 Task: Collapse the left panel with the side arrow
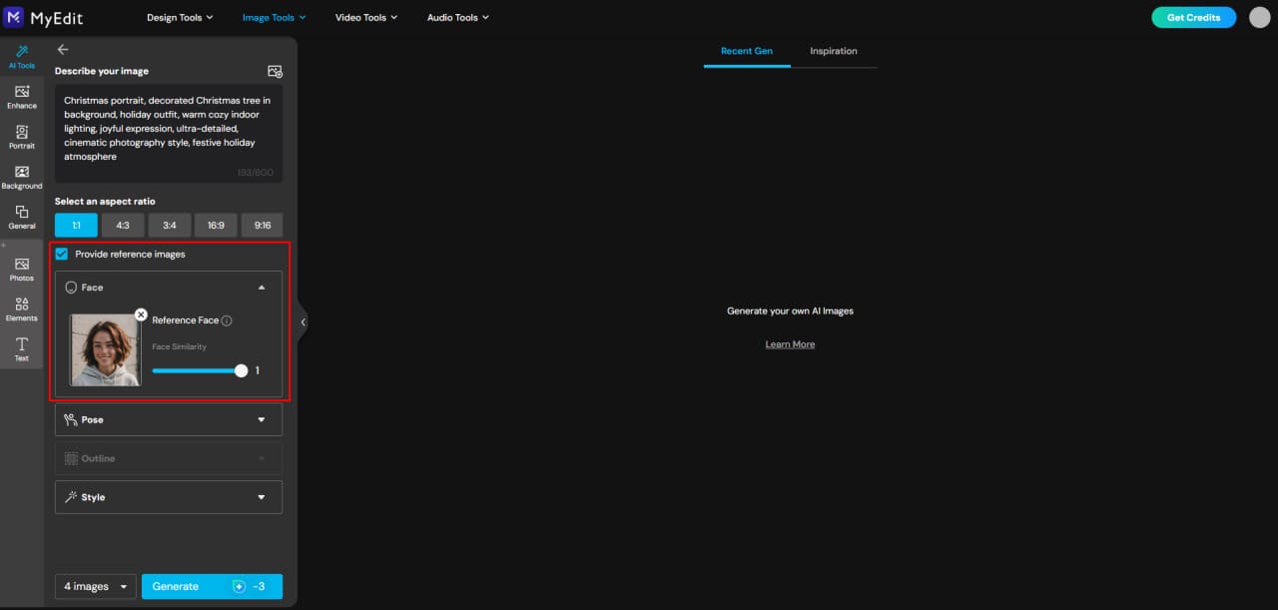[303, 321]
